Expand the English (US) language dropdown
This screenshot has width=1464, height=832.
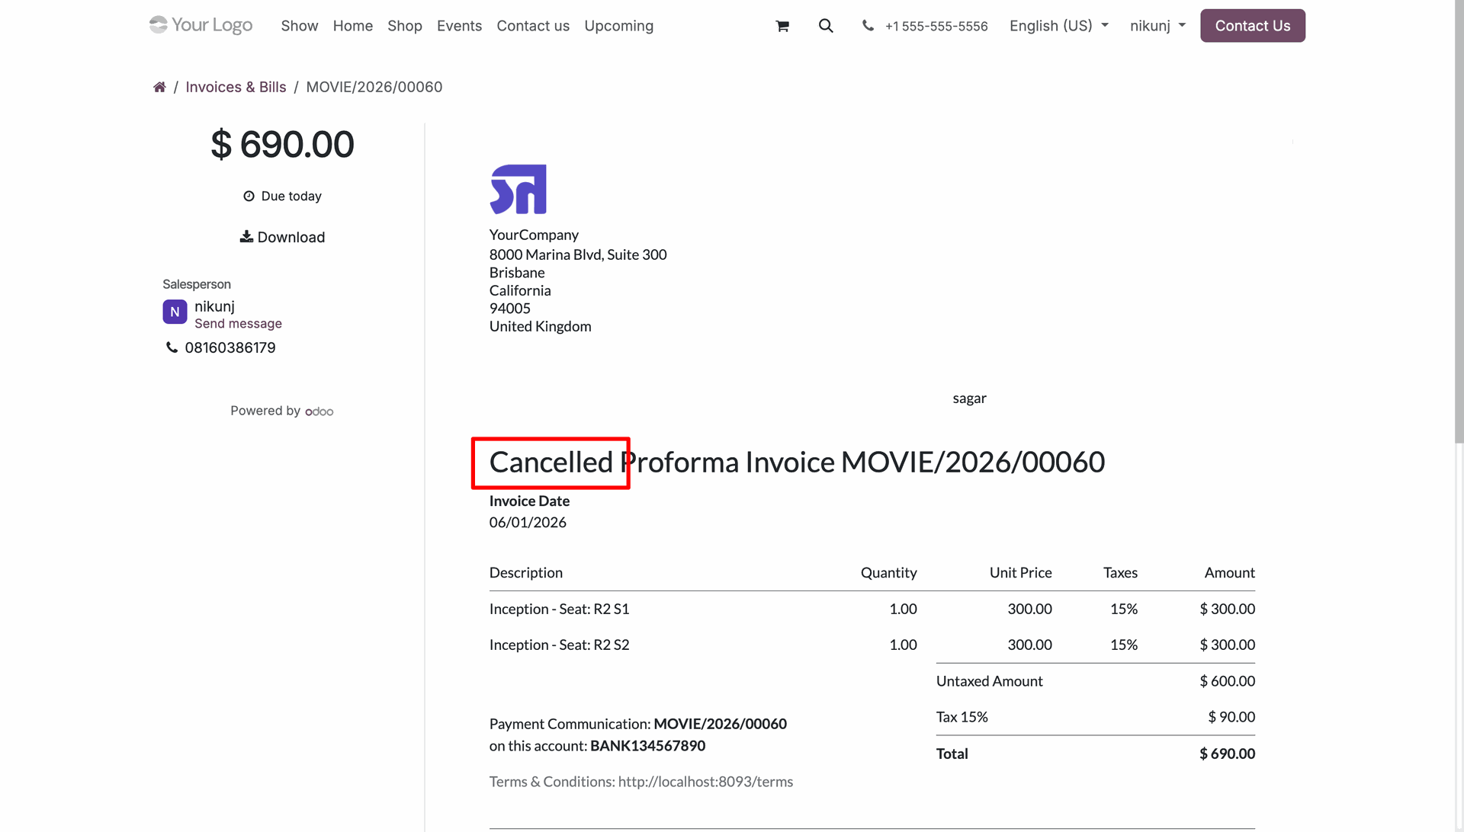click(x=1059, y=26)
